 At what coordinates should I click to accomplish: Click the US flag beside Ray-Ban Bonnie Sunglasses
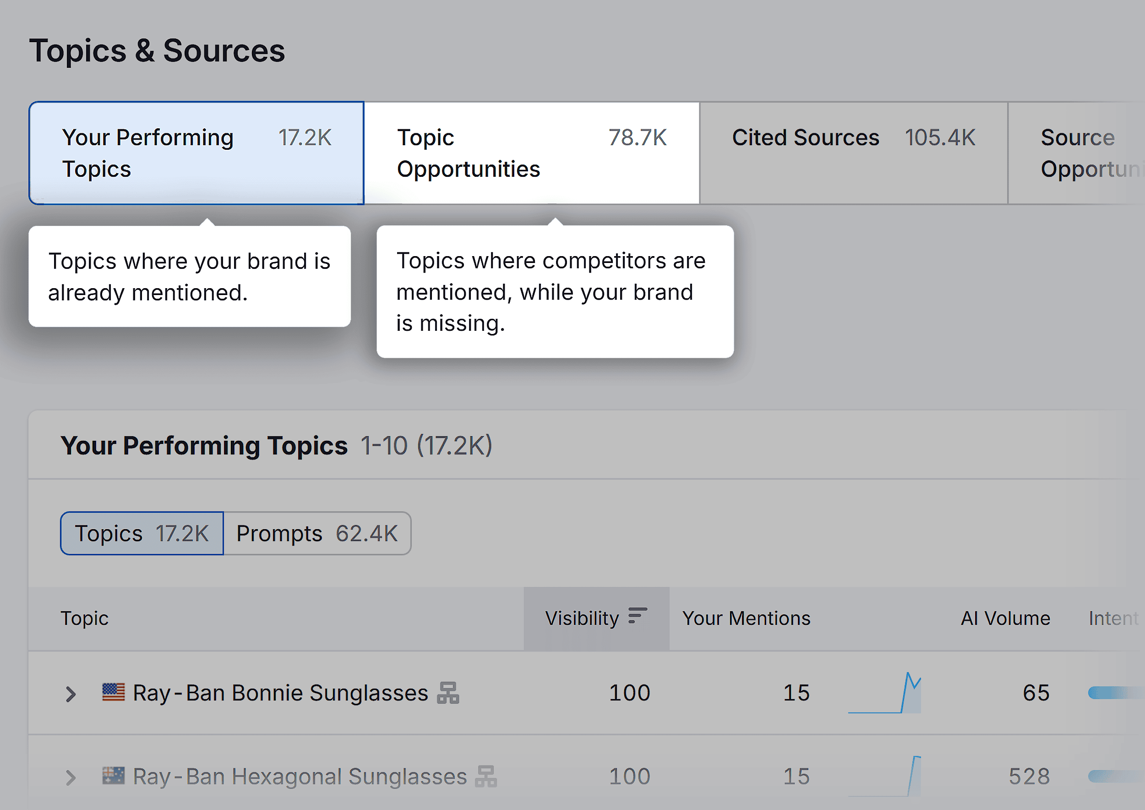pyautogui.click(x=113, y=692)
